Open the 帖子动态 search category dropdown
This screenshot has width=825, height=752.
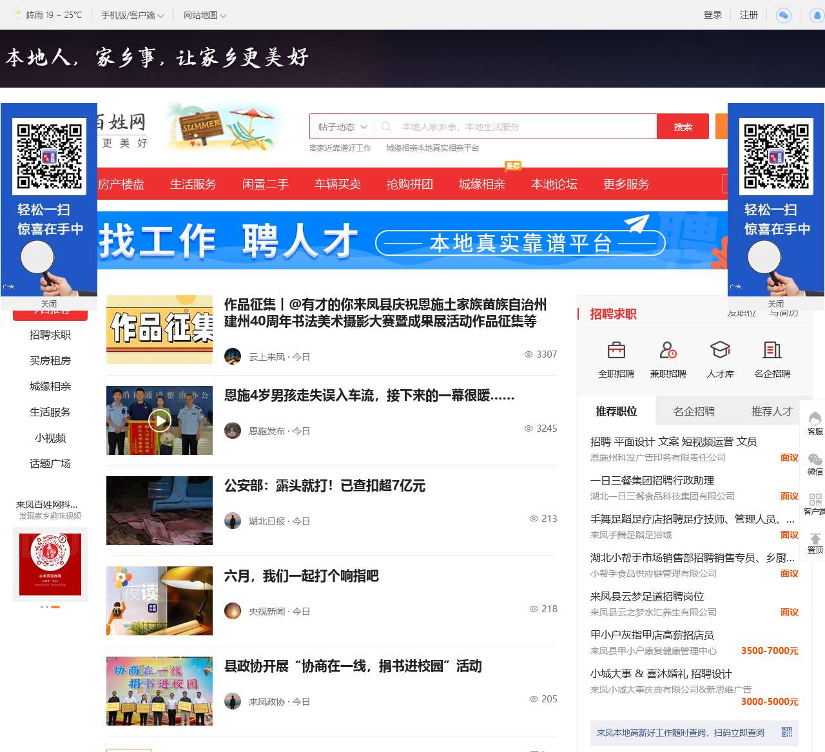(x=340, y=126)
